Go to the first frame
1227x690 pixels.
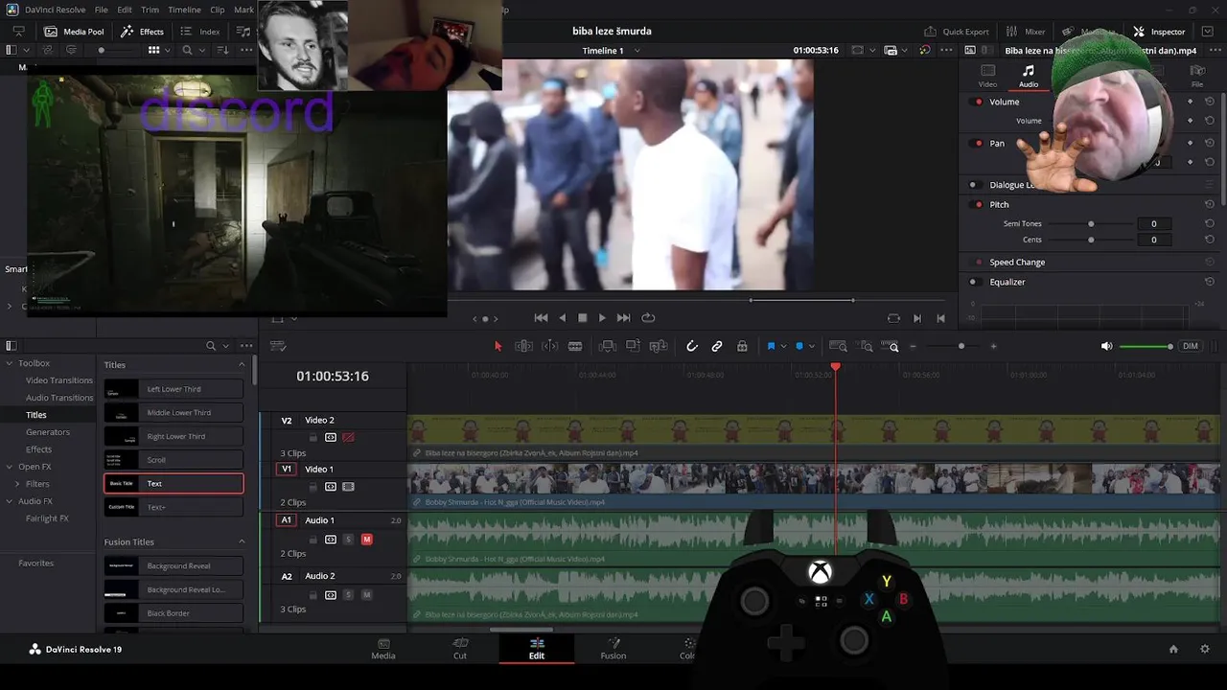541,318
